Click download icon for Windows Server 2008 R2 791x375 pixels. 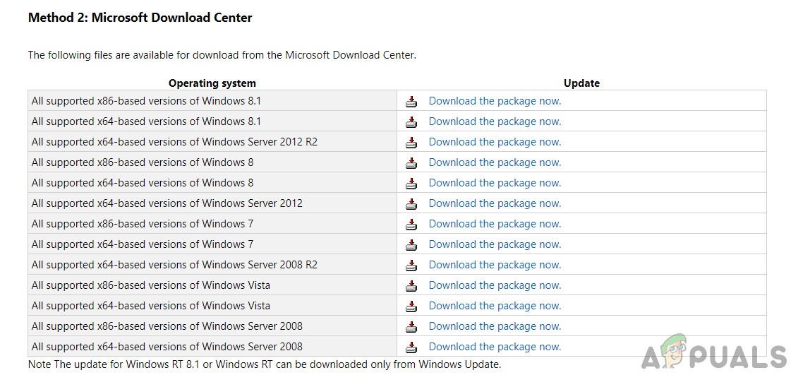[x=411, y=266]
